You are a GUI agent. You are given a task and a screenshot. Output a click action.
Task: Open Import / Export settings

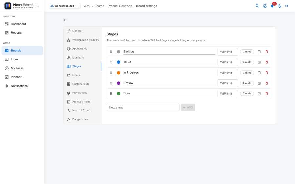pos(83,110)
